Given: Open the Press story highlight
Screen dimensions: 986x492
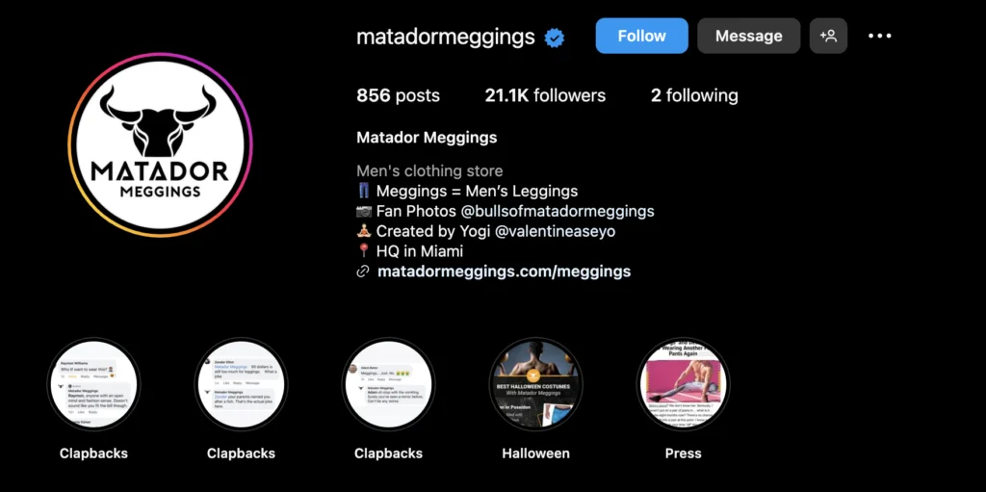Looking at the screenshot, I should [683, 384].
